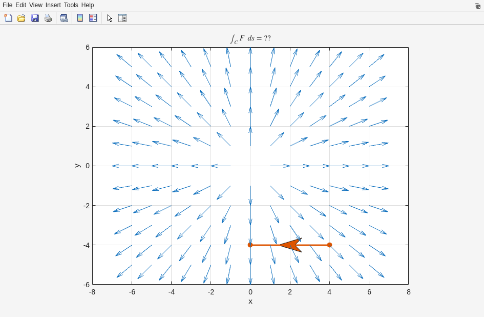The image size is (484, 317).
Task: Click the orange endpoint at x equals 4
Action: pyautogui.click(x=329, y=245)
